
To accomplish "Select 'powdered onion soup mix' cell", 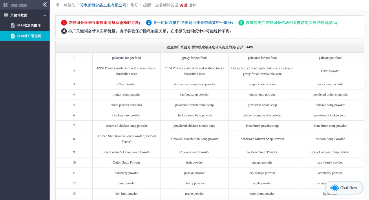I will (330, 95).
